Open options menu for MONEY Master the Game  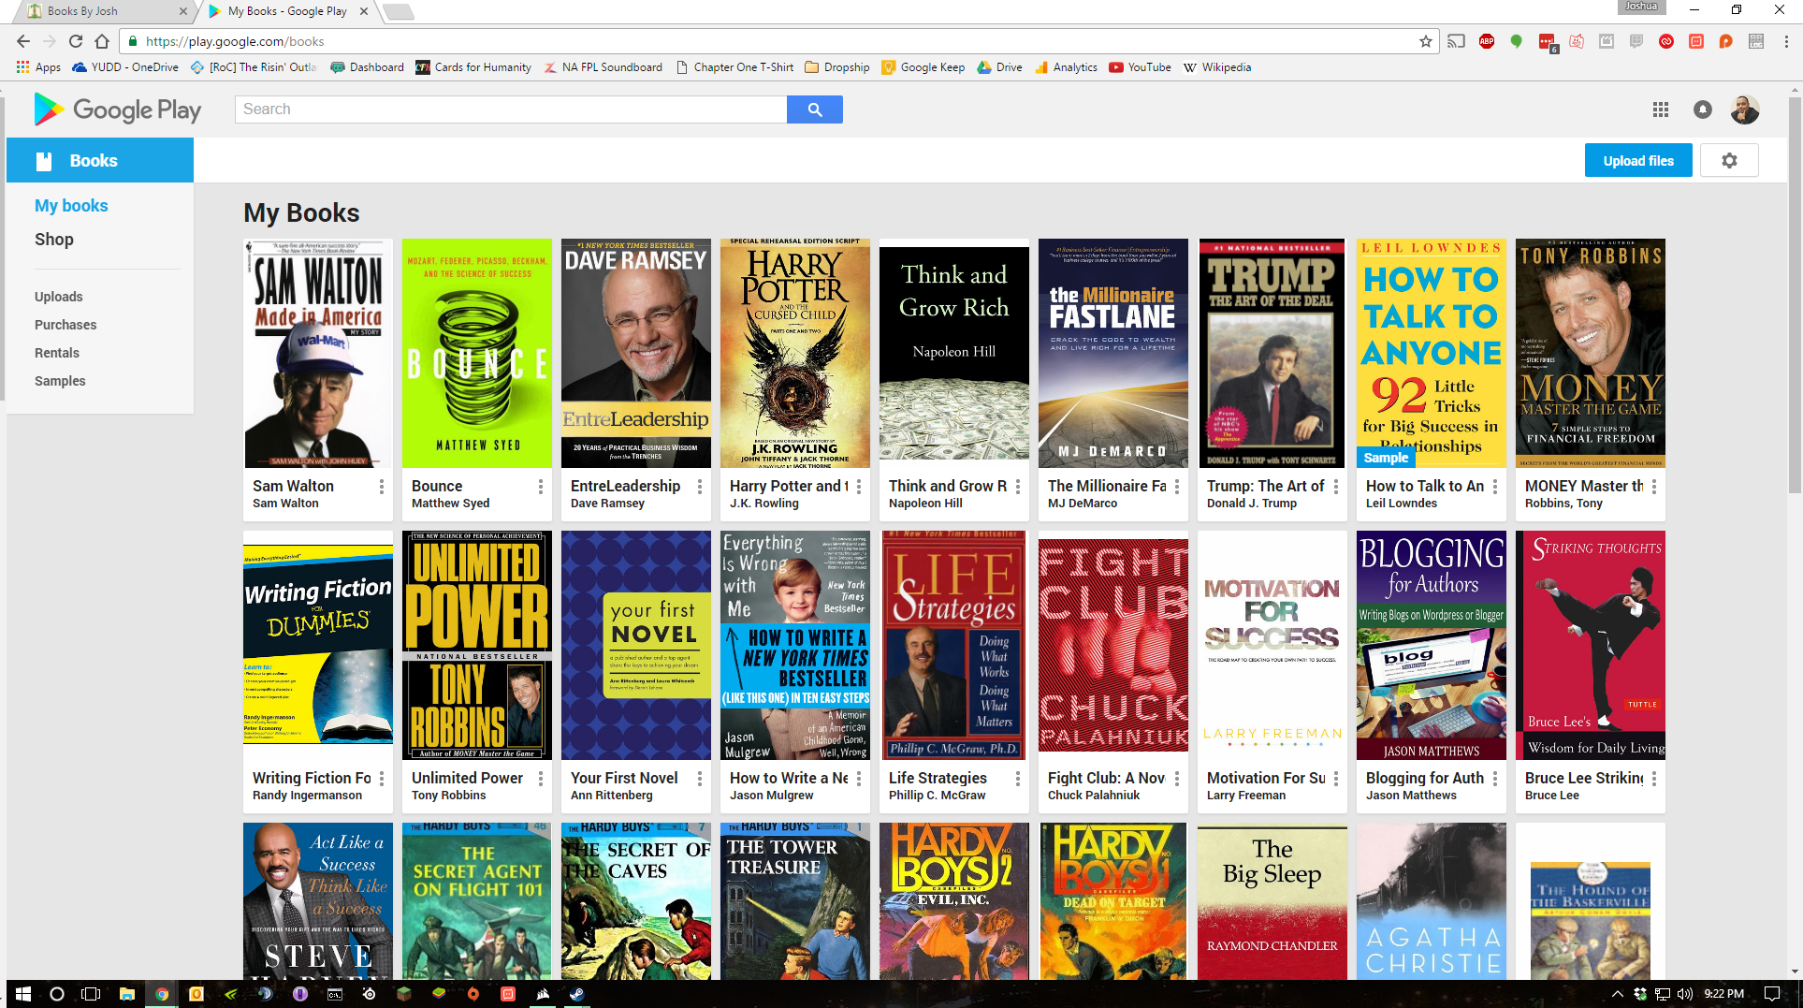(x=1654, y=487)
